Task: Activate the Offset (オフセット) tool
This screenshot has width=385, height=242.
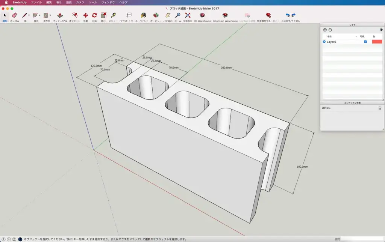Action: (75, 15)
